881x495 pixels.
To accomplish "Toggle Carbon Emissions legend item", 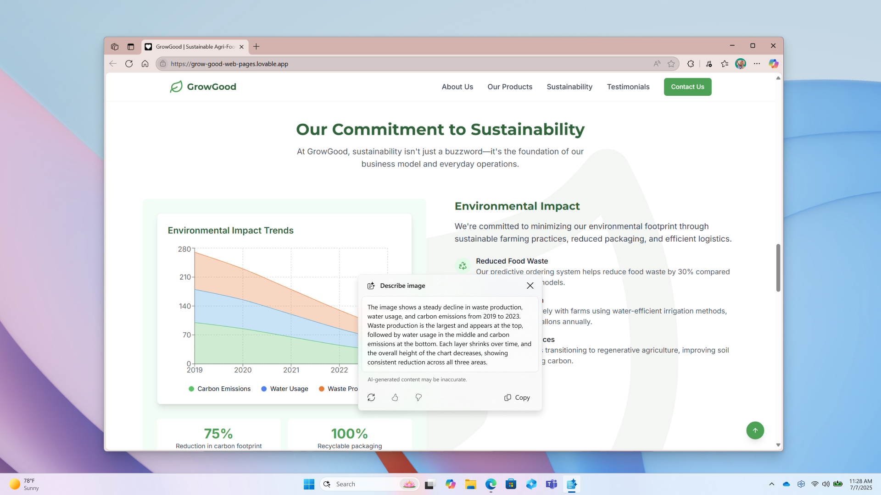I will [219, 389].
